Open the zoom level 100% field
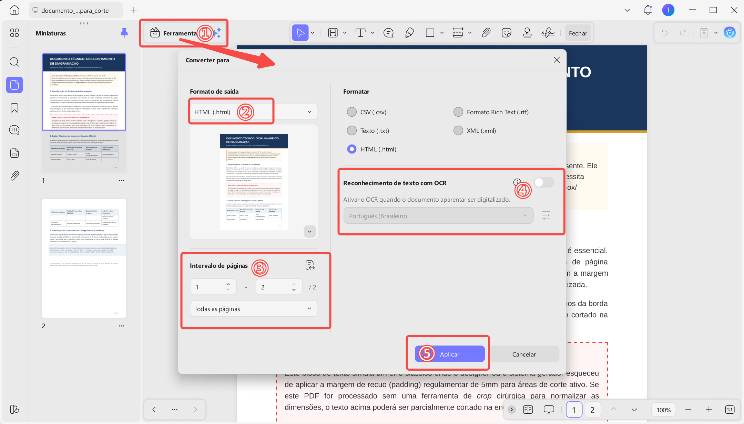Screen dimensions: 744x424 (663, 410)
